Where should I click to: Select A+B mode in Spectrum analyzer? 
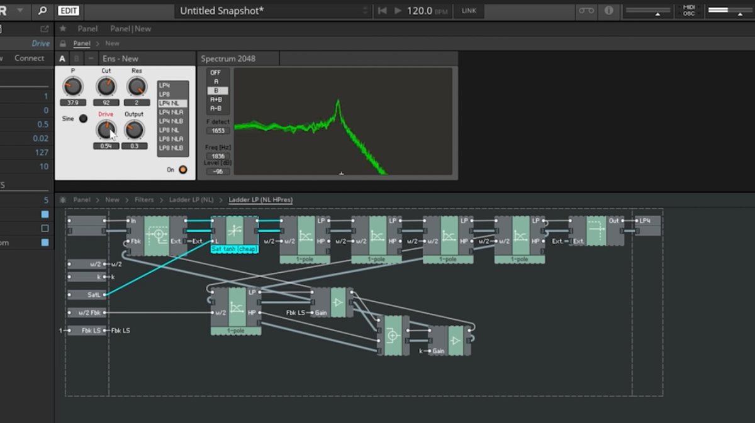(216, 99)
